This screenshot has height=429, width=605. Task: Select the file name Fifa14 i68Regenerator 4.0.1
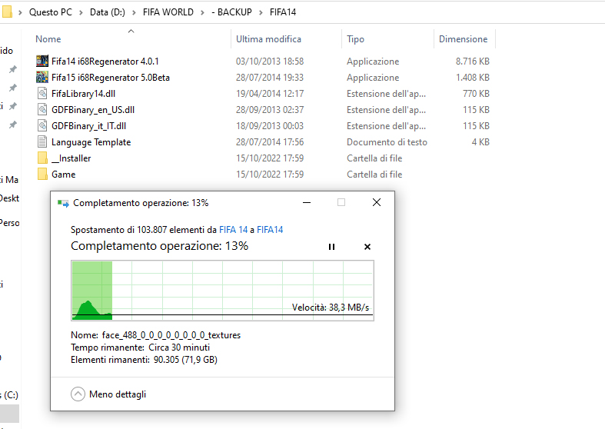click(105, 62)
